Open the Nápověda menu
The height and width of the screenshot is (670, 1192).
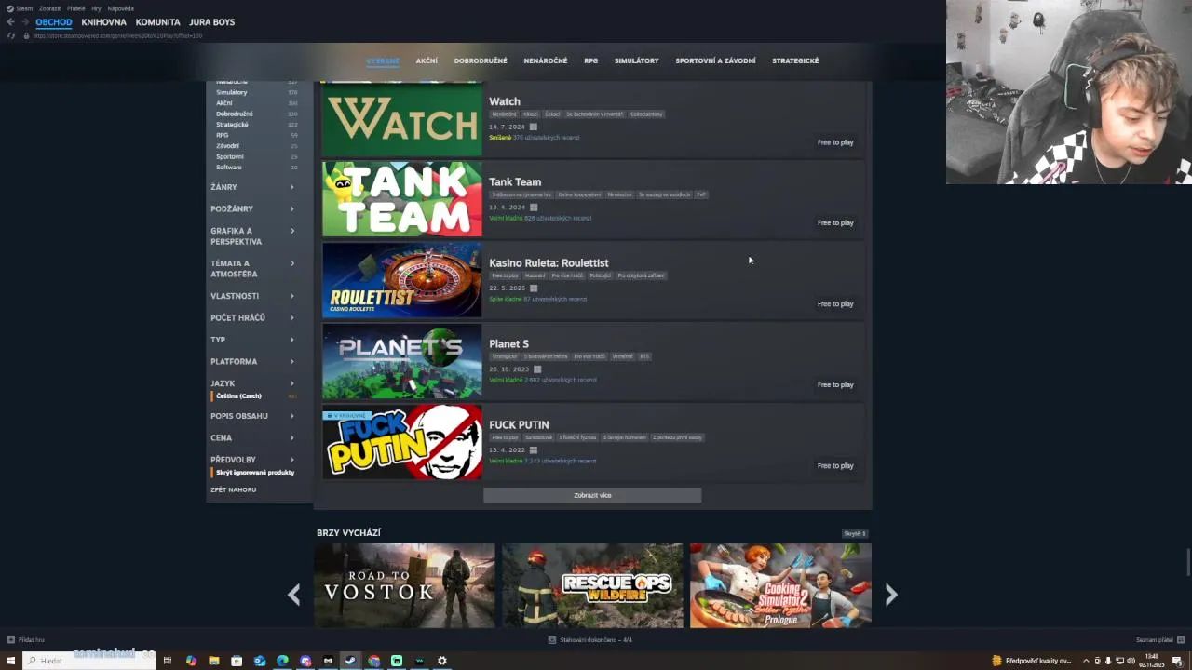tap(121, 8)
